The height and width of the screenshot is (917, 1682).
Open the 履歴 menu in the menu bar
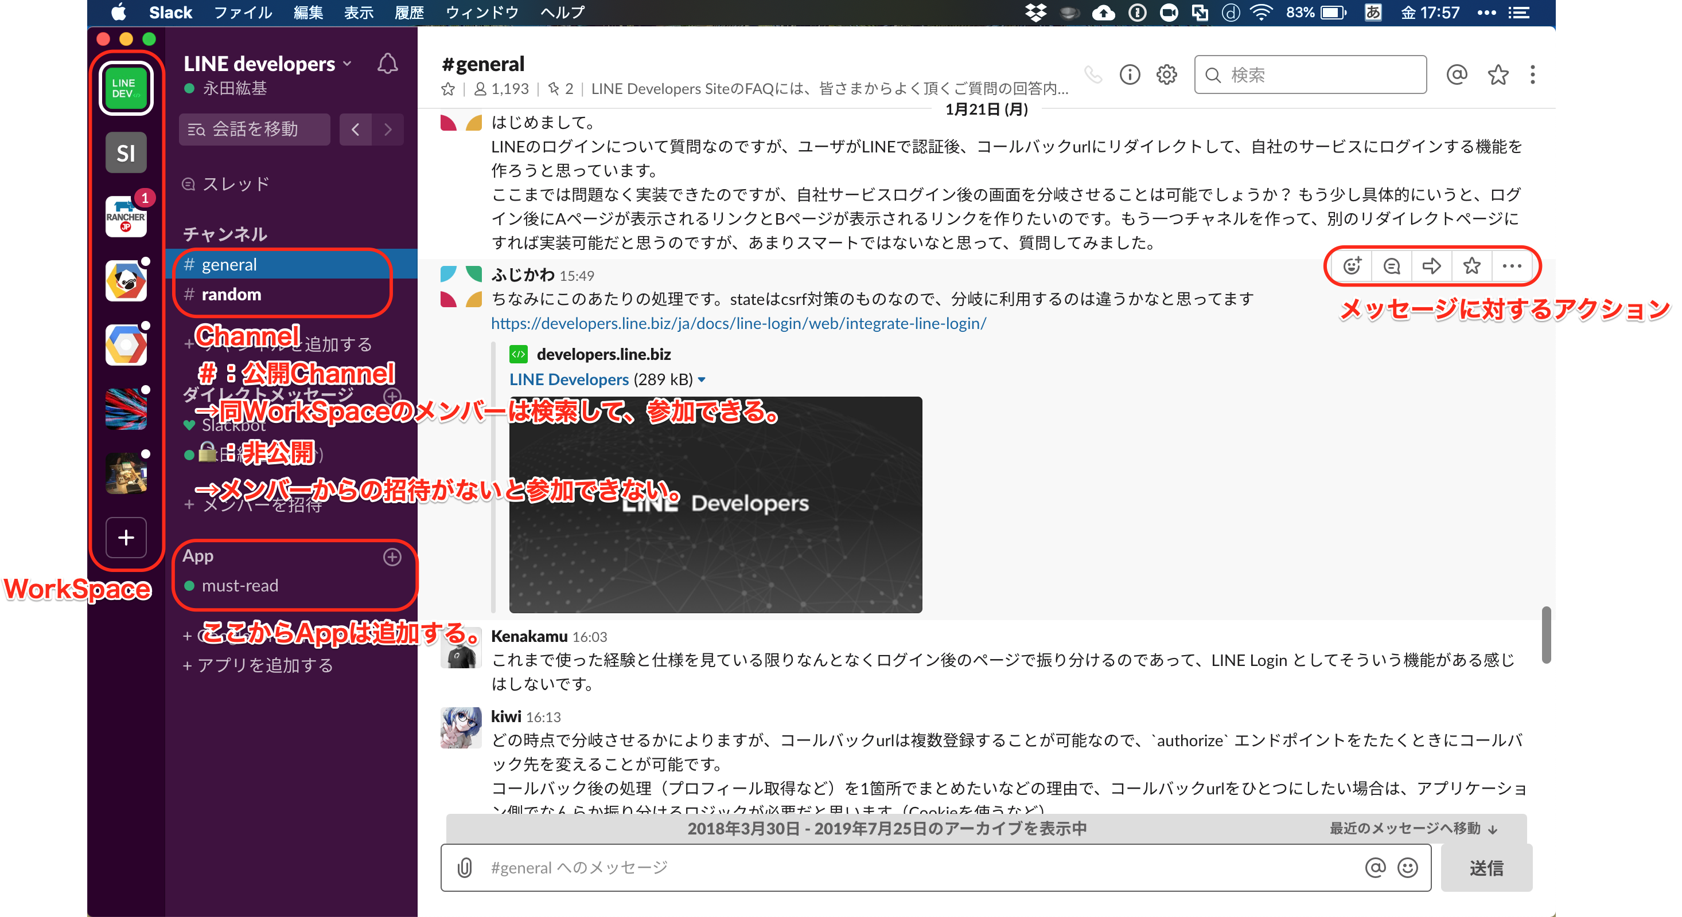click(409, 11)
